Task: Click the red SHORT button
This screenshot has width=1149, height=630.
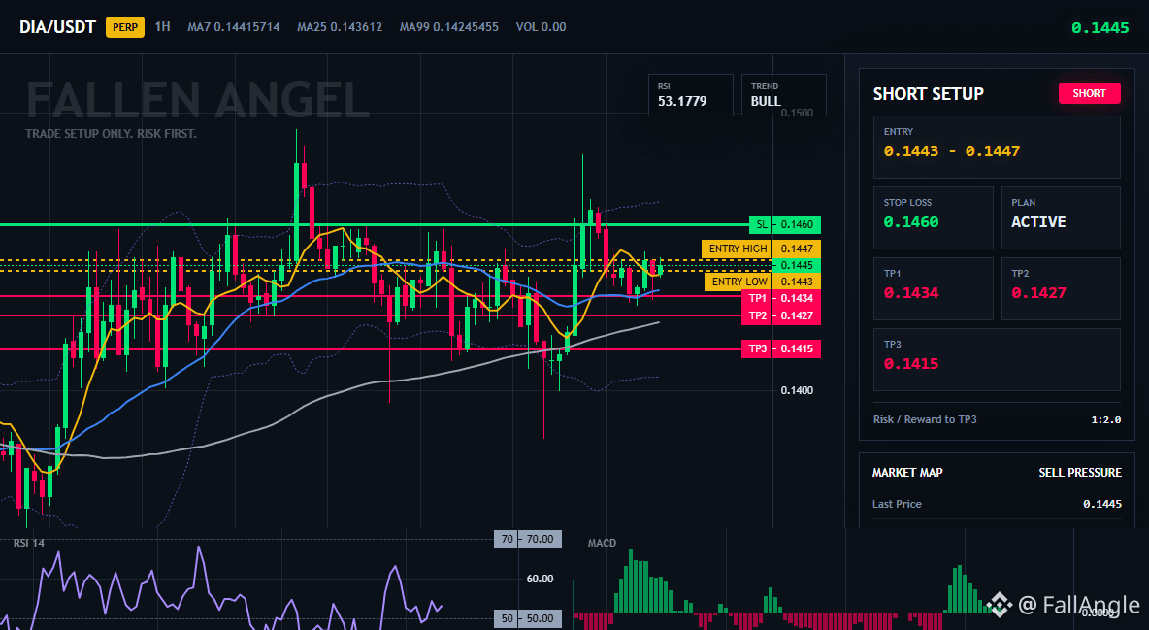Action: [1089, 93]
